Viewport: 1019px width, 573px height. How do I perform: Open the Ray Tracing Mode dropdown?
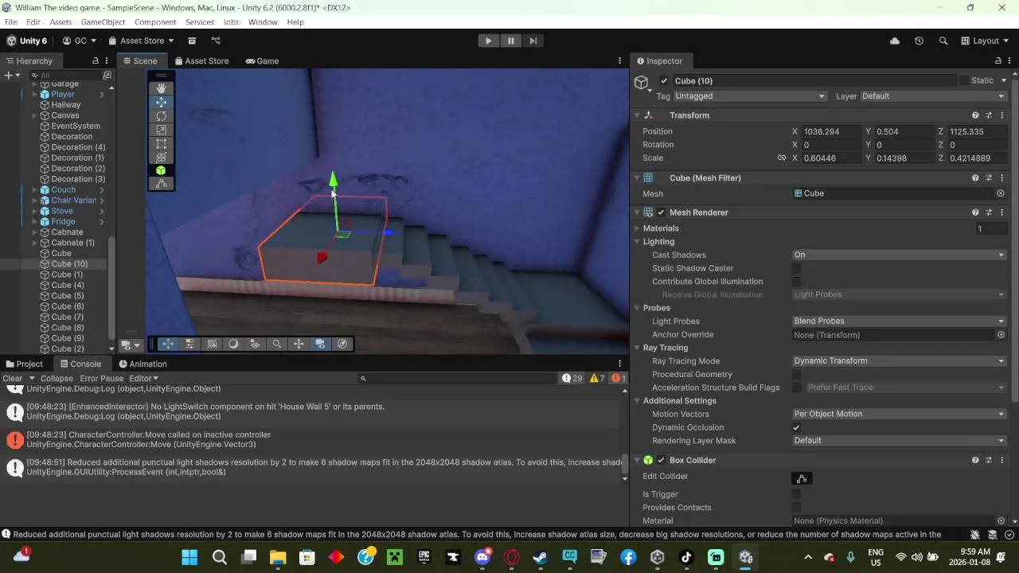899,361
